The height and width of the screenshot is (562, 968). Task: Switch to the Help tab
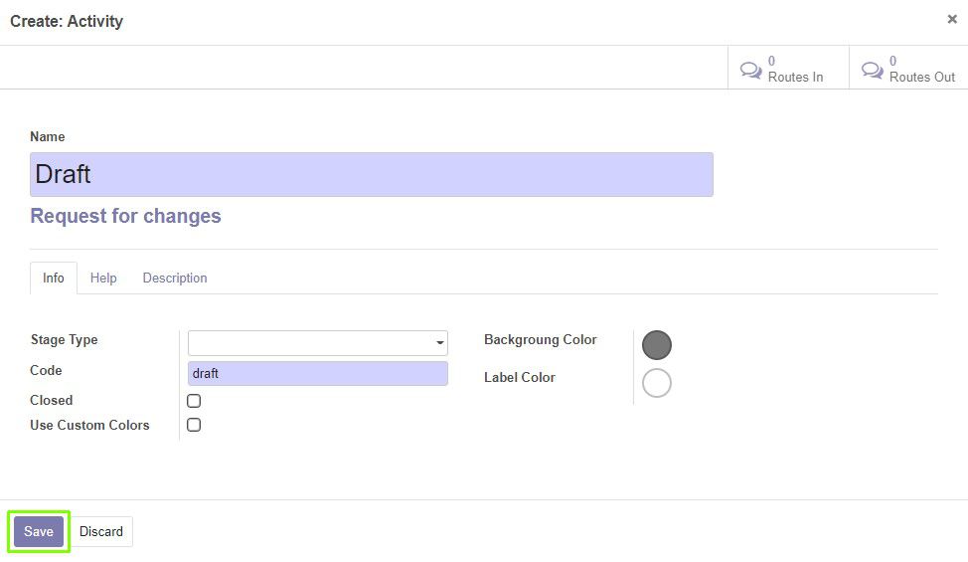(103, 278)
